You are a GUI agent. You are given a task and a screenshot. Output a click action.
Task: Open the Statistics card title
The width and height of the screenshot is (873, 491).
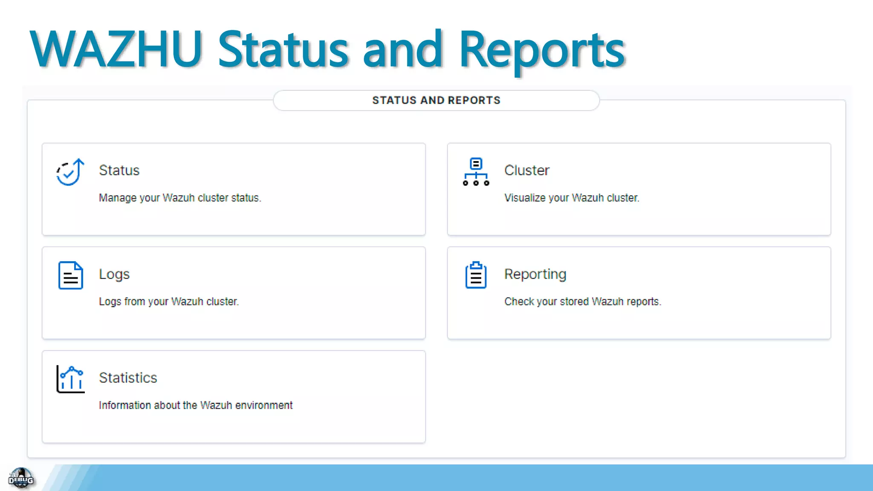tap(128, 378)
